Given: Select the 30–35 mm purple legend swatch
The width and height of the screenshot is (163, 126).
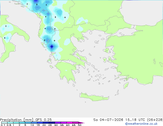Looking at the screenshot, I should pos(58,123).
